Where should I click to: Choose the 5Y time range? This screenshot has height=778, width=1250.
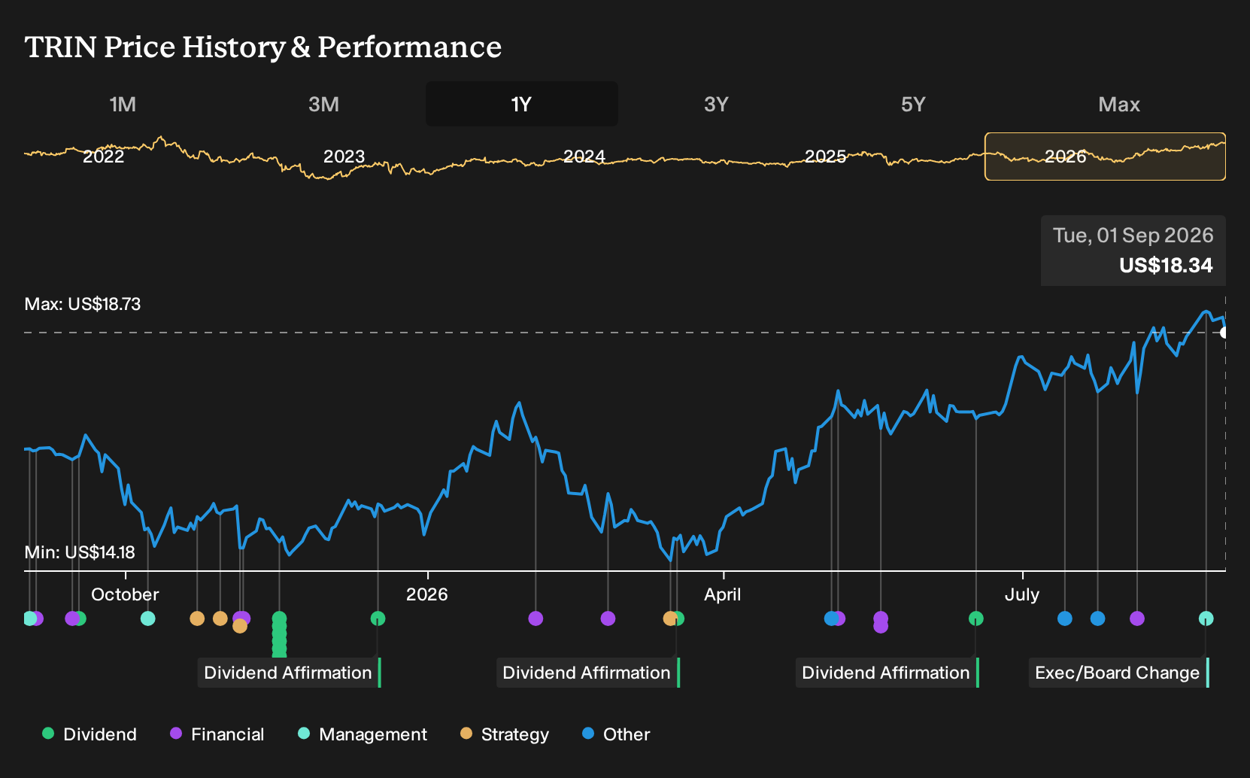tap(913, 105)
